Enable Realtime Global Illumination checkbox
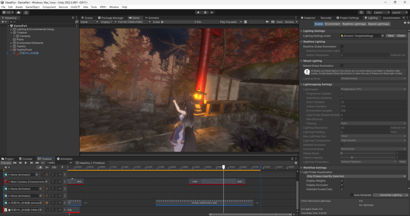Viewport: 410px width, 216px height. [x=342, y=46]
